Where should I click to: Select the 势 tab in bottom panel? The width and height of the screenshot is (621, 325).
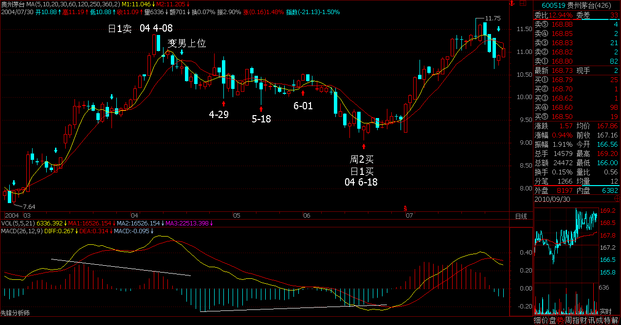560,320
